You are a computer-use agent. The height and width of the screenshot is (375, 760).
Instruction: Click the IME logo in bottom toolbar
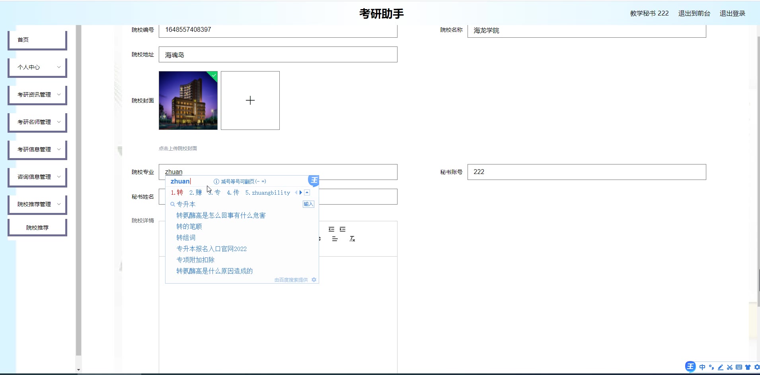(690, 367)
